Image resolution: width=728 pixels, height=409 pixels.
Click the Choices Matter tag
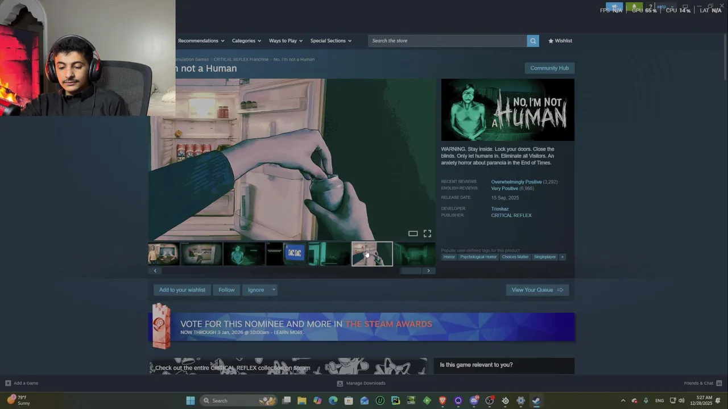coord(515,257)
